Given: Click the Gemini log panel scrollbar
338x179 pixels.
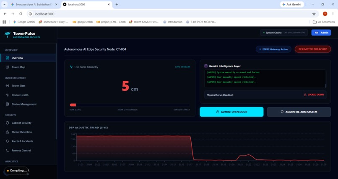Looking at the screenshot, I should (325, 86).
